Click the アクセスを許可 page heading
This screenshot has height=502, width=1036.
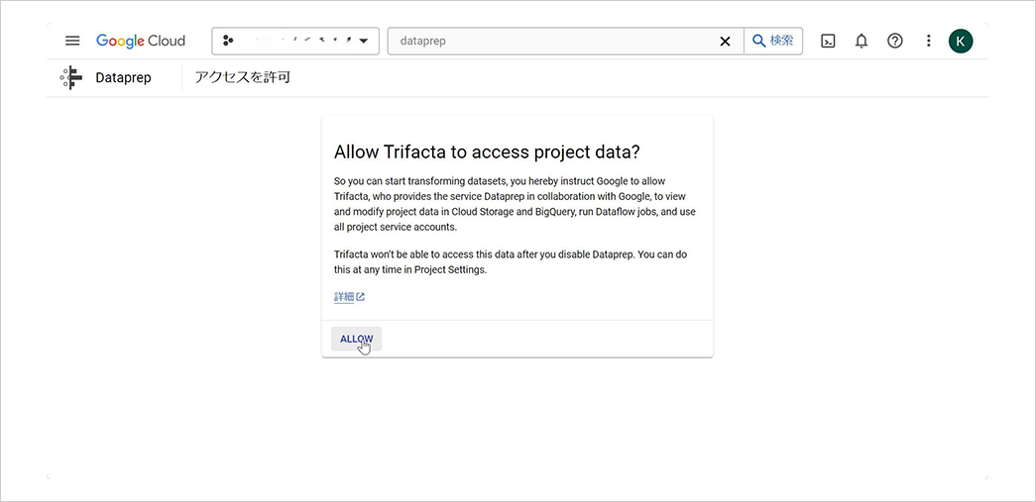[x=243, y=78]
